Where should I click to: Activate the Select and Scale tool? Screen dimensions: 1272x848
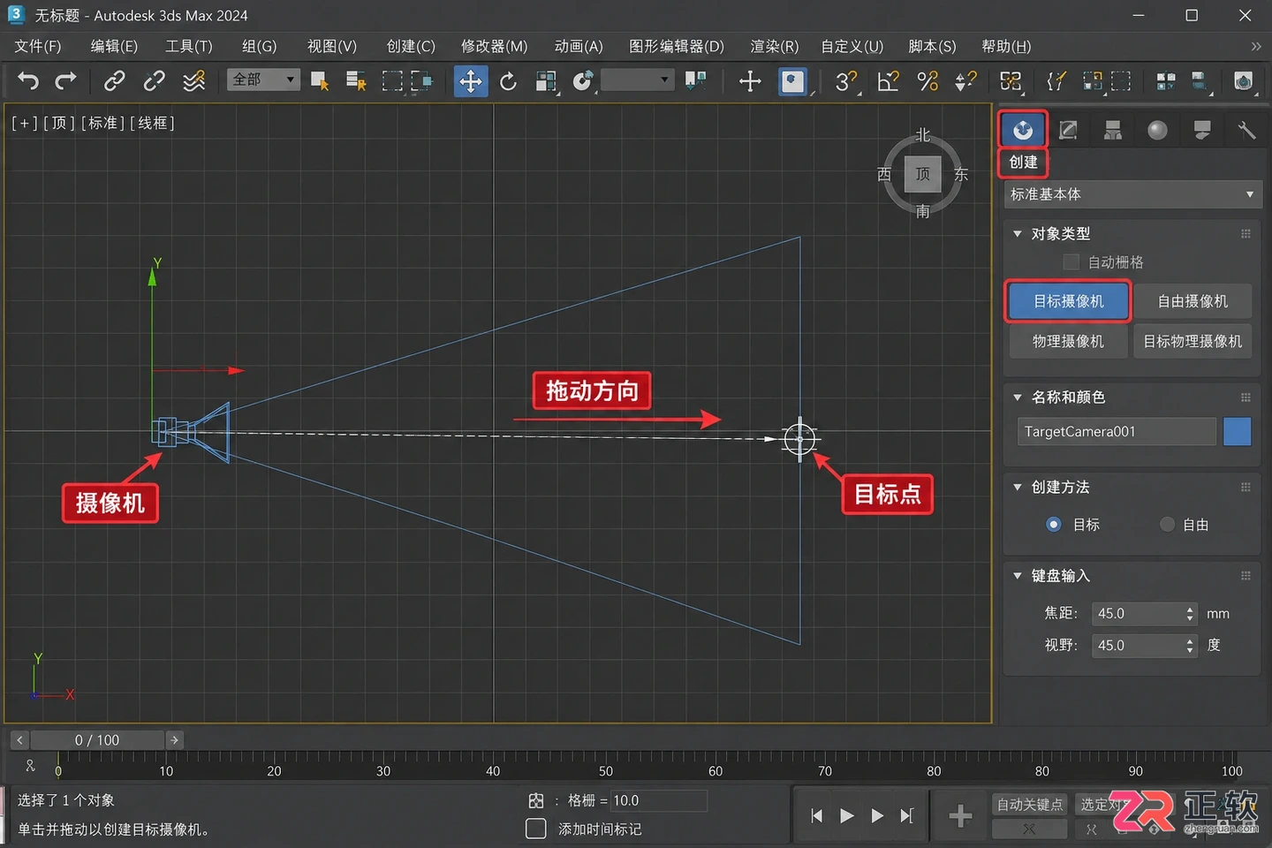coord(546,81)
